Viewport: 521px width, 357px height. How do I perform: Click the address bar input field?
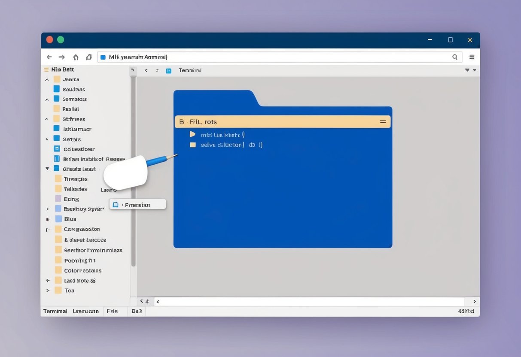(275, 57)
